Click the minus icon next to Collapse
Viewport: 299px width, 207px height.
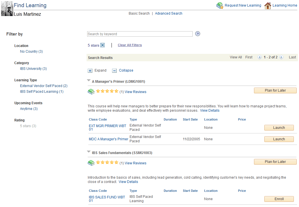(x=114, y=70)
